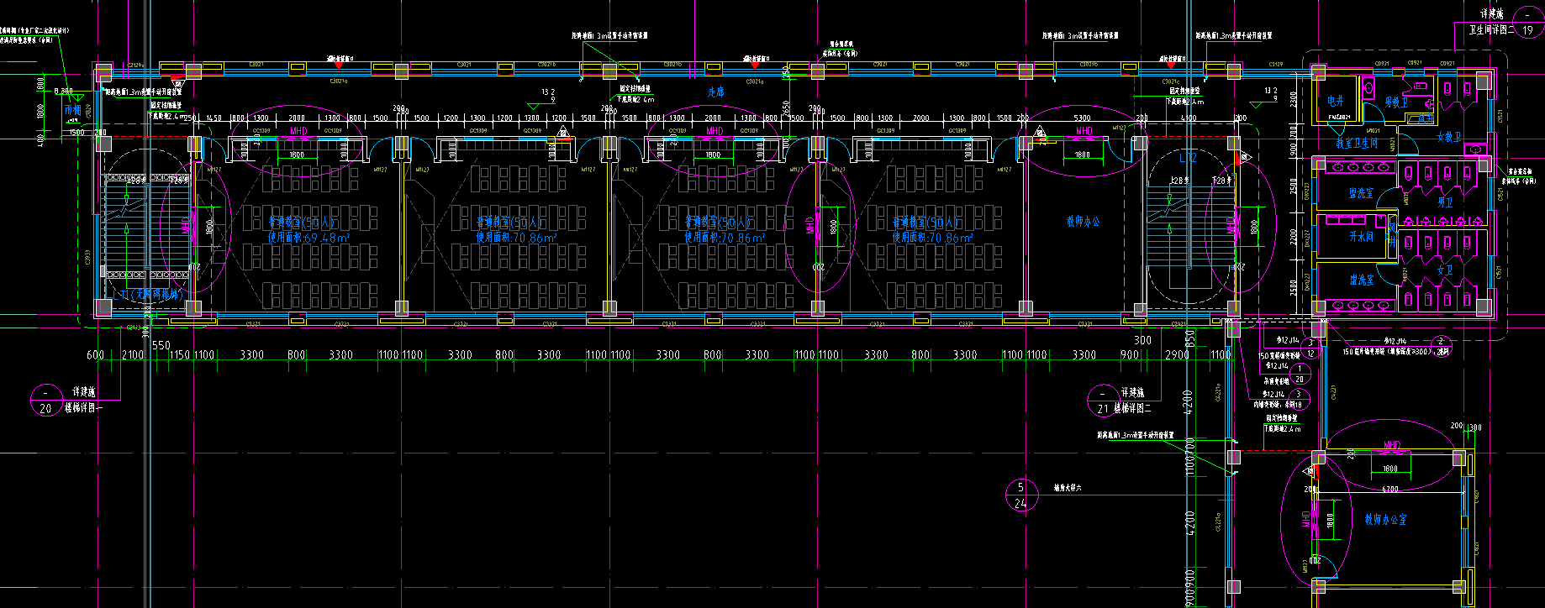Click the '教师办公室' room label
This screenshot has height=608, width=1545.
point(1385,520)
